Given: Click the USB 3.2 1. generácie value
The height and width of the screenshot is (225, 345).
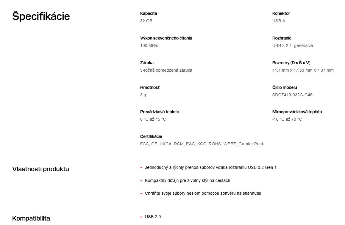Looking at the screenshot, I should tap(292, 45).
